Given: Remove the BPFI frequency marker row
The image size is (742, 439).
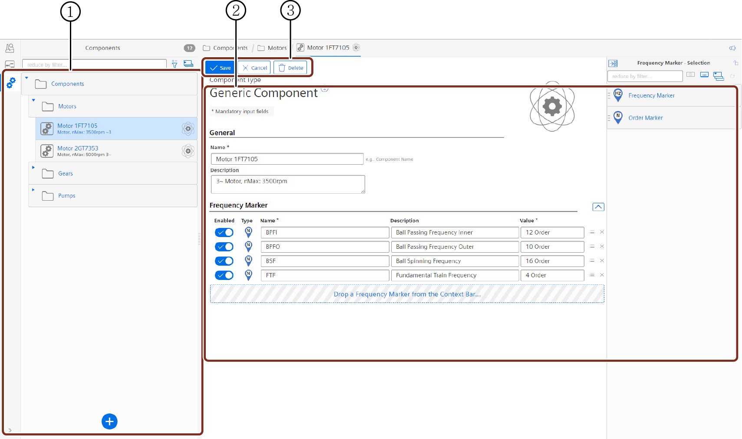Looking at the screenshot, I should 602,232.
